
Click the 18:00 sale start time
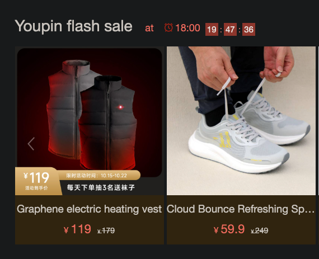tap(187, 28)
